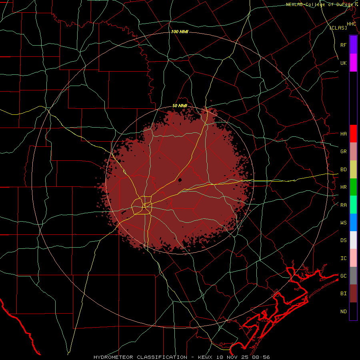Click the 'GC' legend label

pos(343,276)
